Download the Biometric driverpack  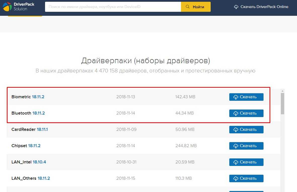(x=246, y=97)
